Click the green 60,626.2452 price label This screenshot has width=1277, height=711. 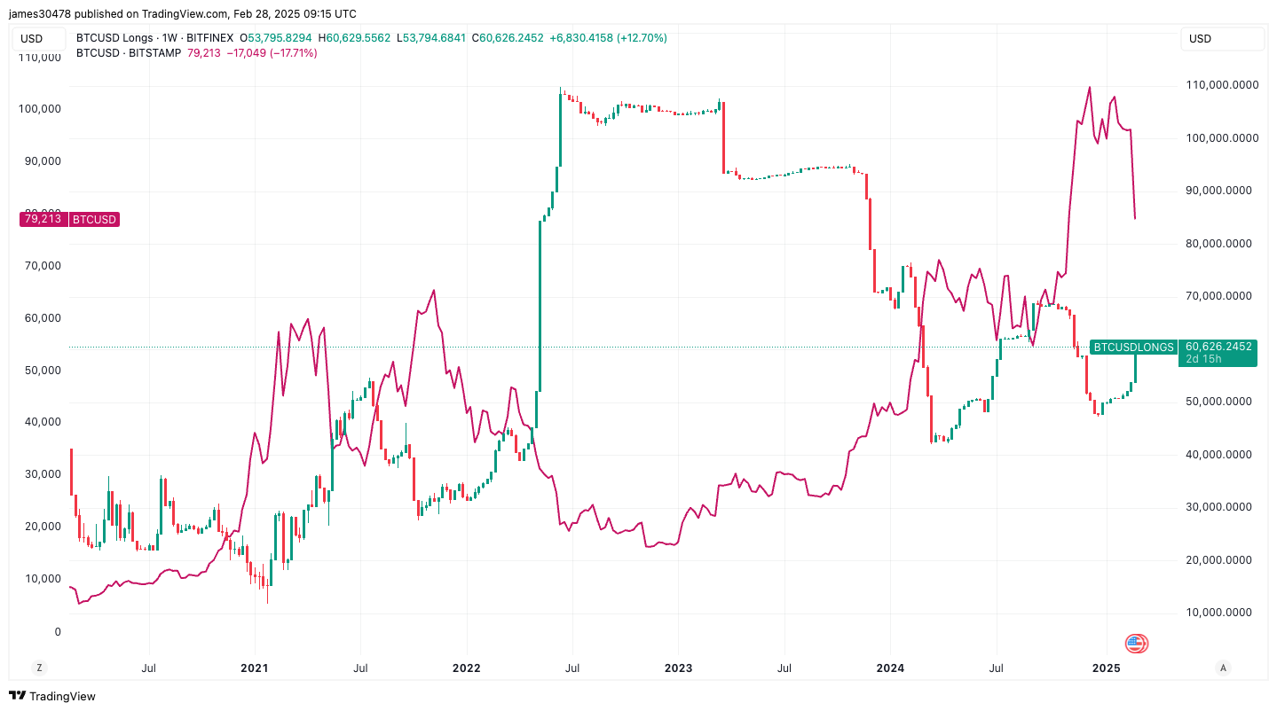coord(1218,347)
